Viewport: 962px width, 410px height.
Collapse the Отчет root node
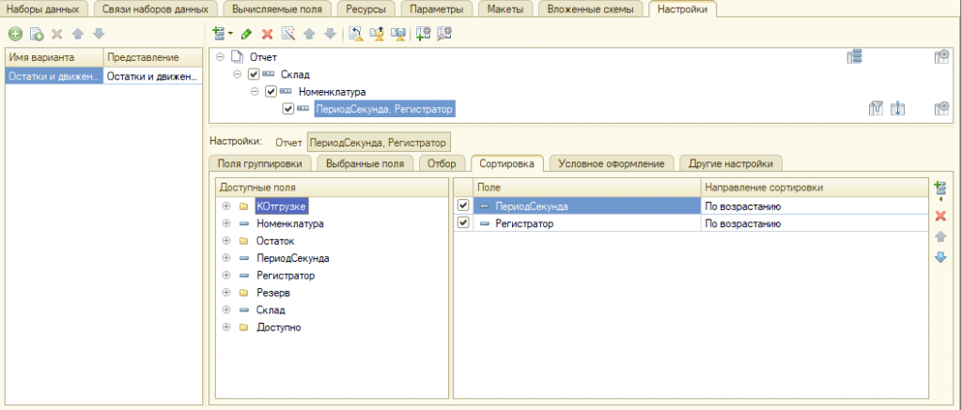[220, 57]
